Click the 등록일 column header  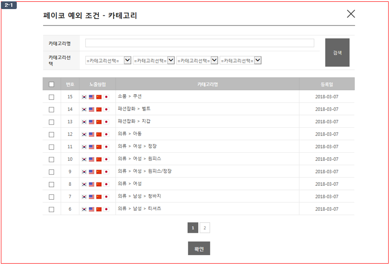(327, 84)
